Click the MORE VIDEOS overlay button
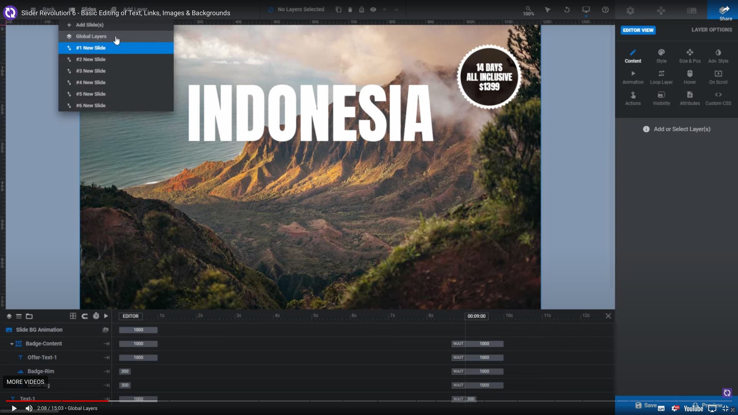The image size is (738, 415). (25, 382)
